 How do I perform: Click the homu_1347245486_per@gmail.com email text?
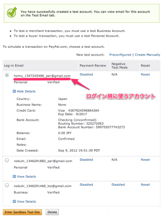click(x=42, y=76)
